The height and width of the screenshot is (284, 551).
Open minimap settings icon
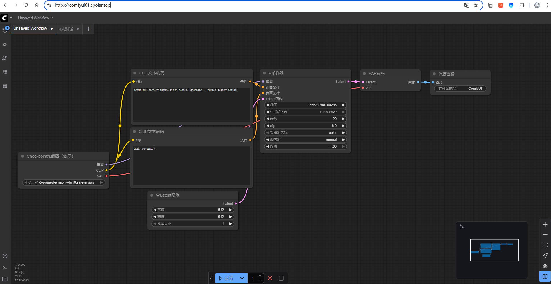pyautogui.click(x=462, y=226)
